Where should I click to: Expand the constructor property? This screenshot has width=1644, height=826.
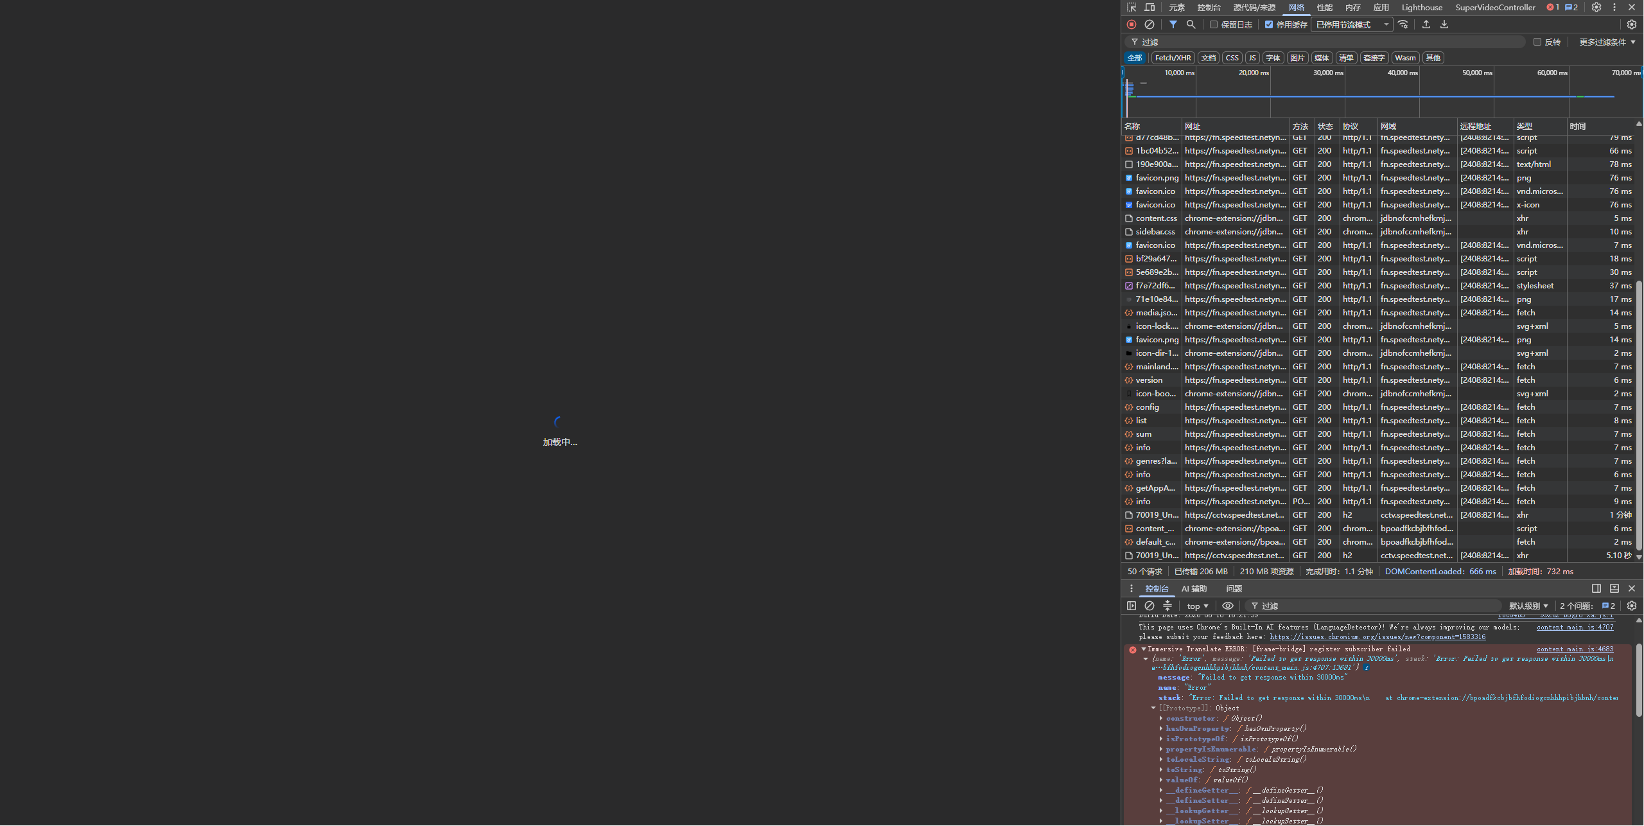coord(1160,718)
